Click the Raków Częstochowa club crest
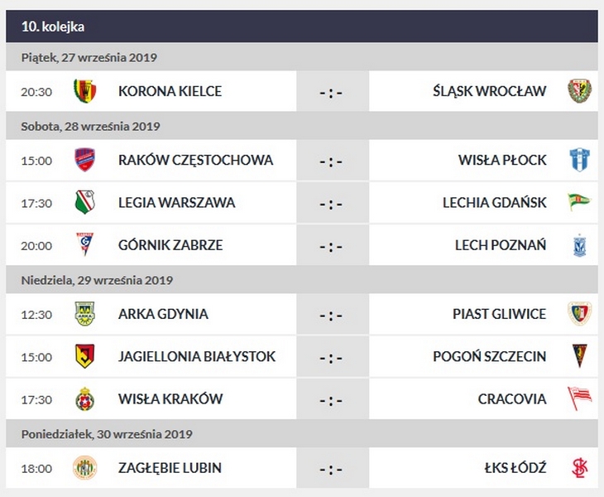Screen dimensions: 604x497 coord(84,160)
